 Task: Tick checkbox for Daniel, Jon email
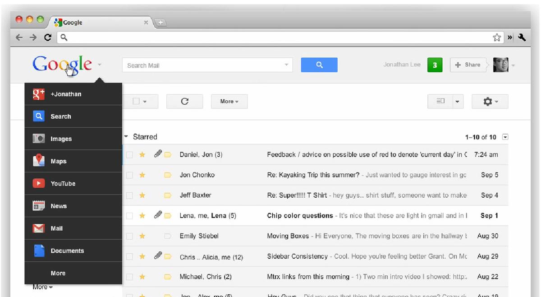(x=129, y=155)
